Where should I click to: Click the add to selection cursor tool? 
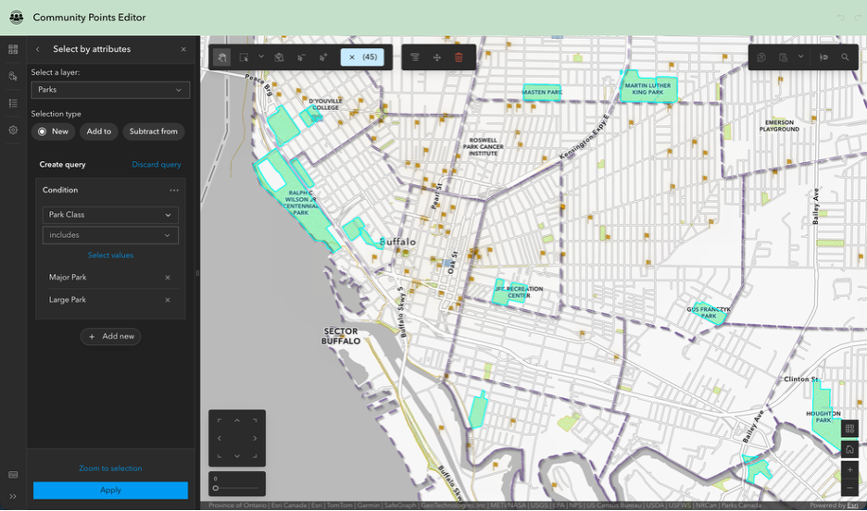tap(323, 57)
